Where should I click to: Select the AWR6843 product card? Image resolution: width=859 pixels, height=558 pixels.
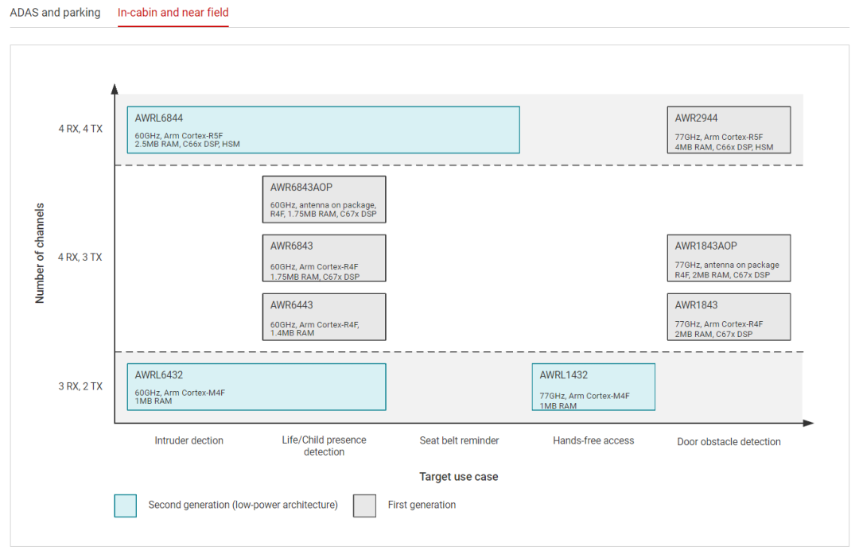click(324, 258)
